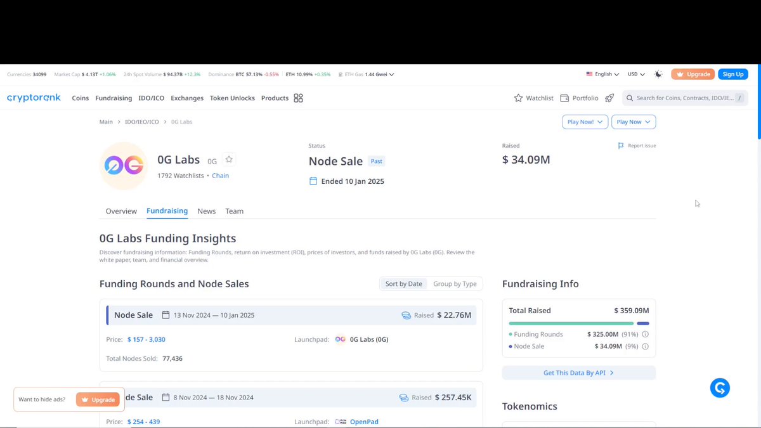Click the Watchlist label in header
Image resolution: width=761 pixels, height=428 pixels.
(540, 98)
